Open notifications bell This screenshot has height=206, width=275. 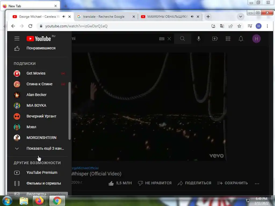241,39
